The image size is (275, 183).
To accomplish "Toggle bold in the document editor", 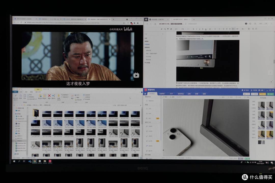I will [x=194, y=29].
